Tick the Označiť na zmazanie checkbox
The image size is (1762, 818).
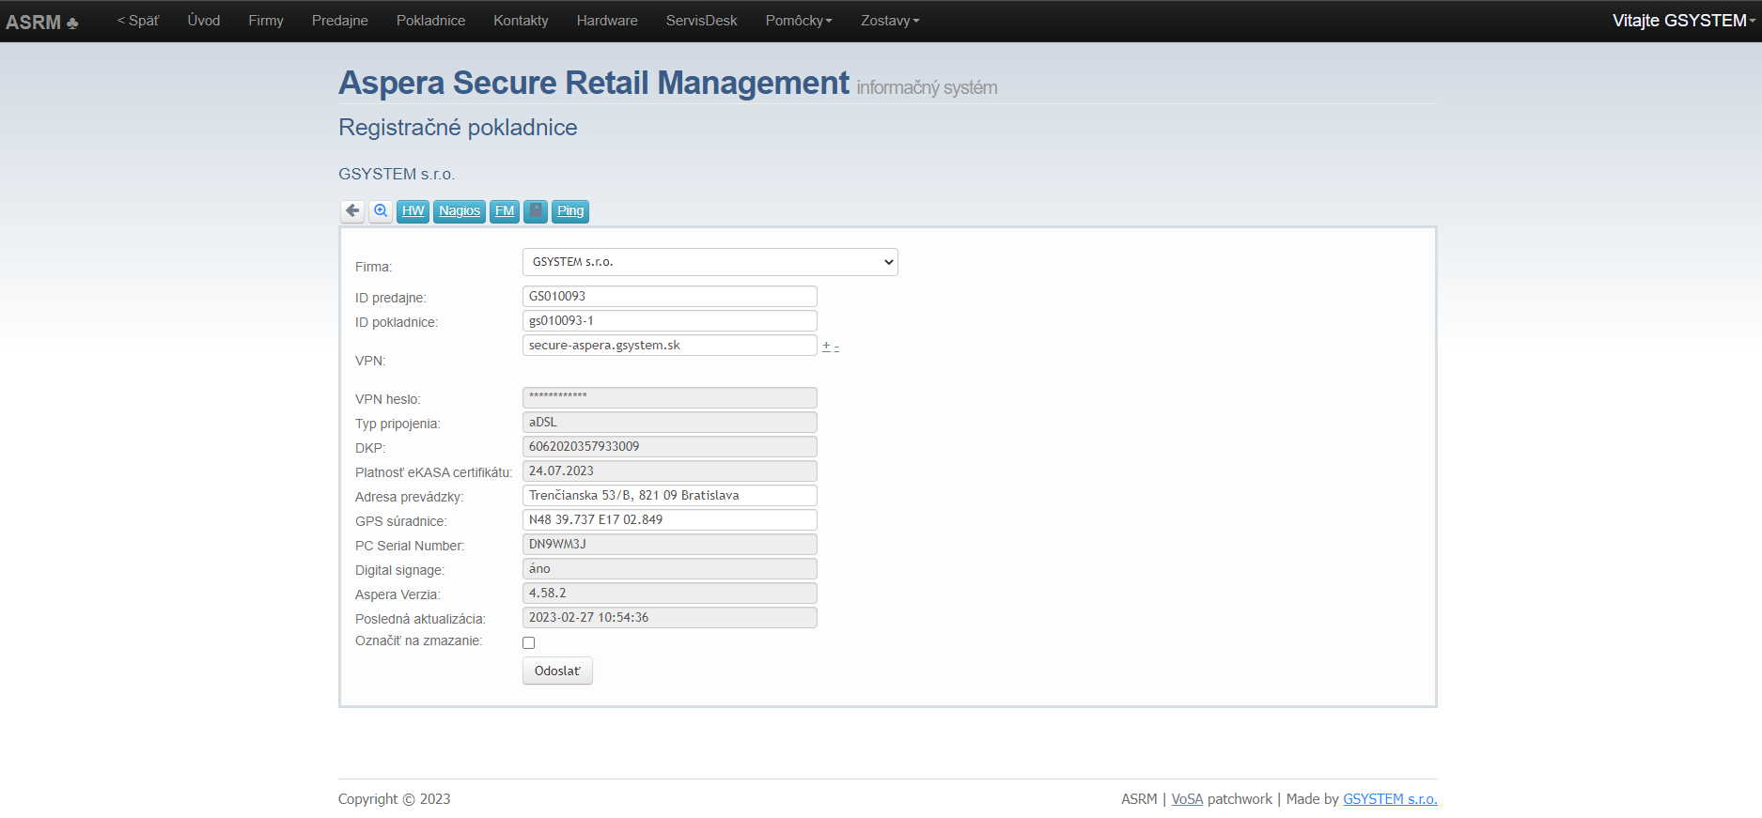[x=529, y=643]
